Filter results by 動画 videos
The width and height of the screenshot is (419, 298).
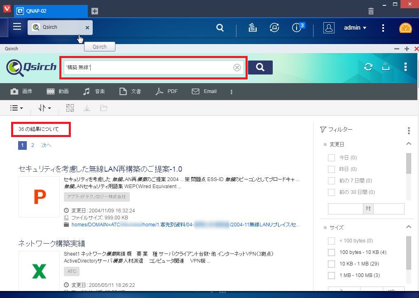58,92
